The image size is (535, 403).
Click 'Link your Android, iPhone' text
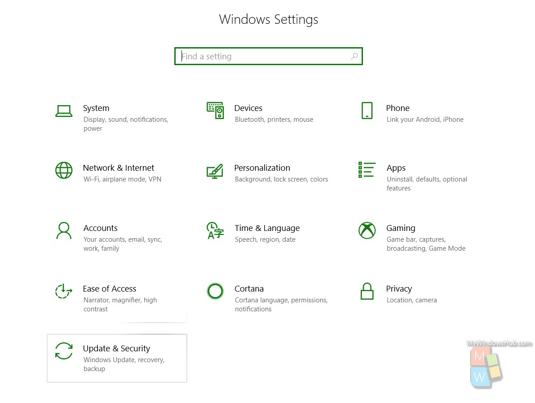point(425,120)
